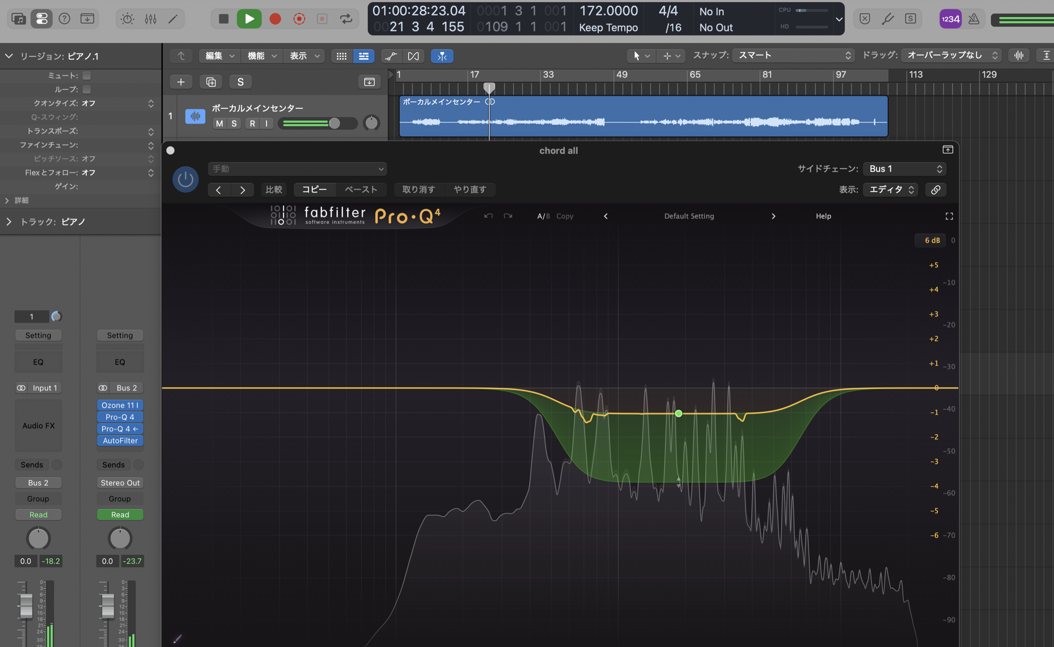Screen dimensions: 1054x647
Task: Toggle the Flex icon
Action: [413, 56]
